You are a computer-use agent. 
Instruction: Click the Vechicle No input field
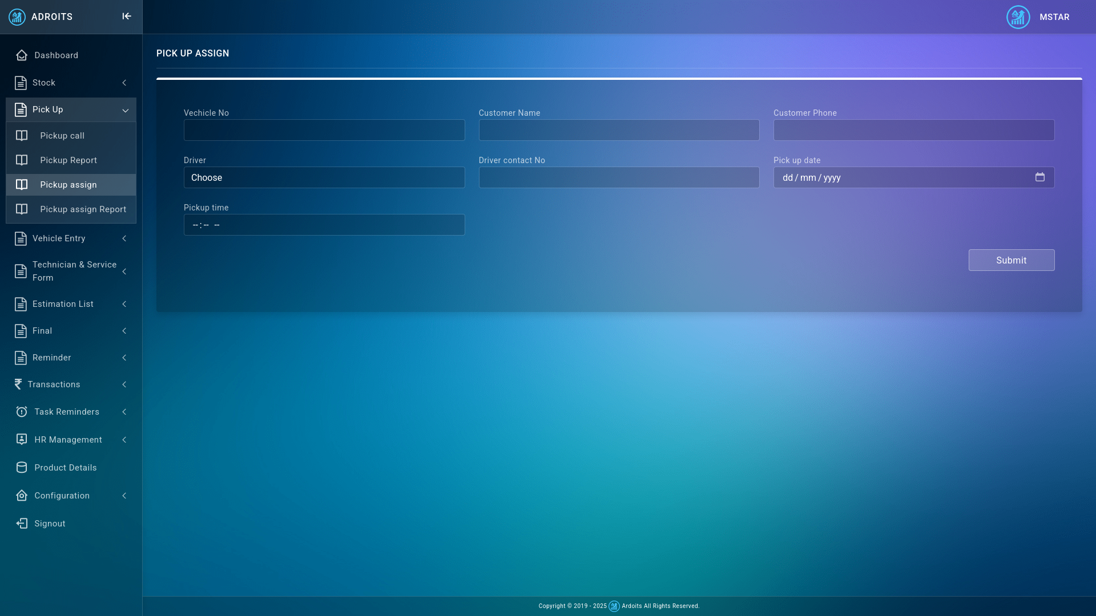coord(324,130)
